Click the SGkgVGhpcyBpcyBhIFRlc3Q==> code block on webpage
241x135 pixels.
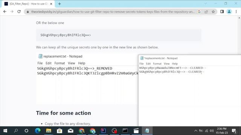(x=119, y=35)
